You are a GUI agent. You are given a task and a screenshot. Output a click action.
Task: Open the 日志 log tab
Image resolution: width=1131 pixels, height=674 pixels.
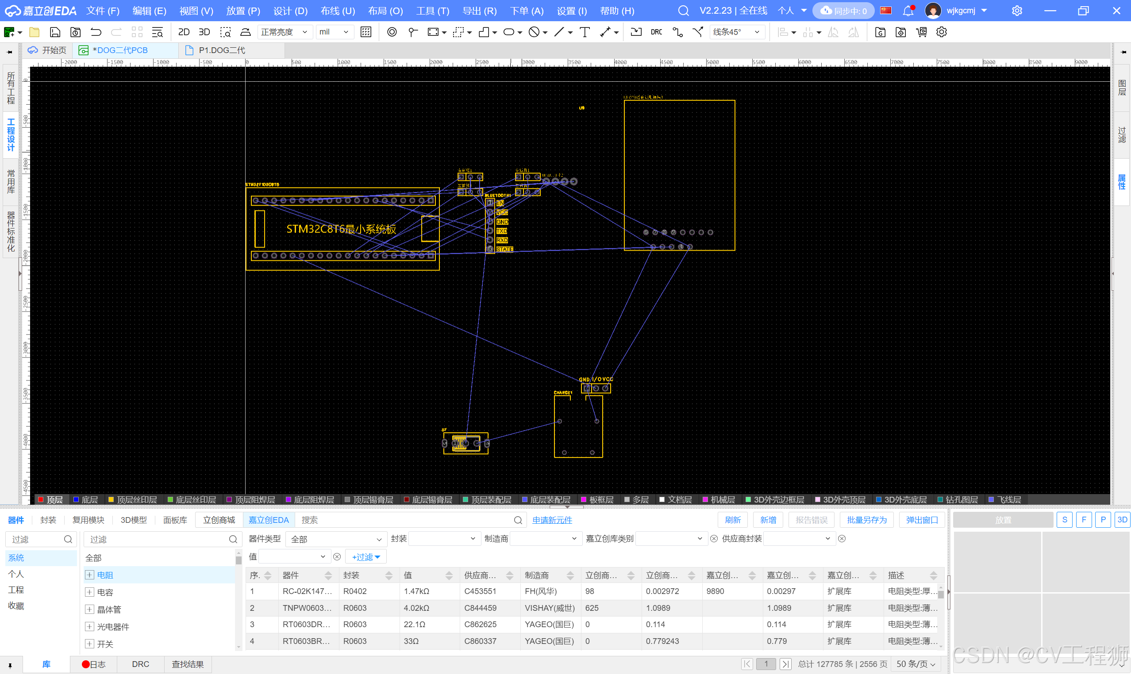(x=94, y=664)
